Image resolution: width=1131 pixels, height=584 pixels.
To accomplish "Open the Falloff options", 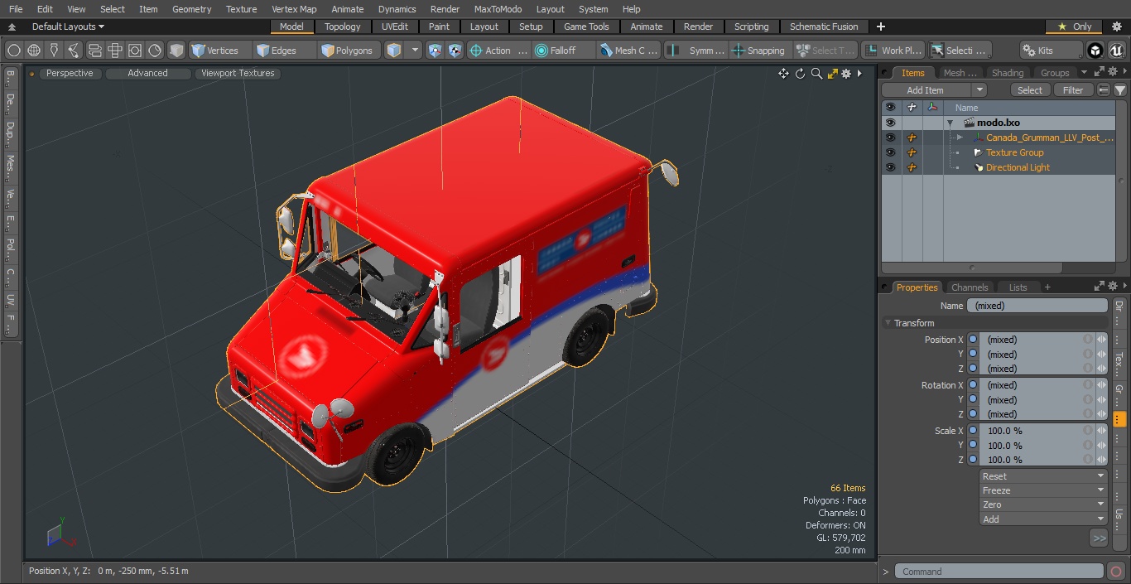I will tap(563, 51).
